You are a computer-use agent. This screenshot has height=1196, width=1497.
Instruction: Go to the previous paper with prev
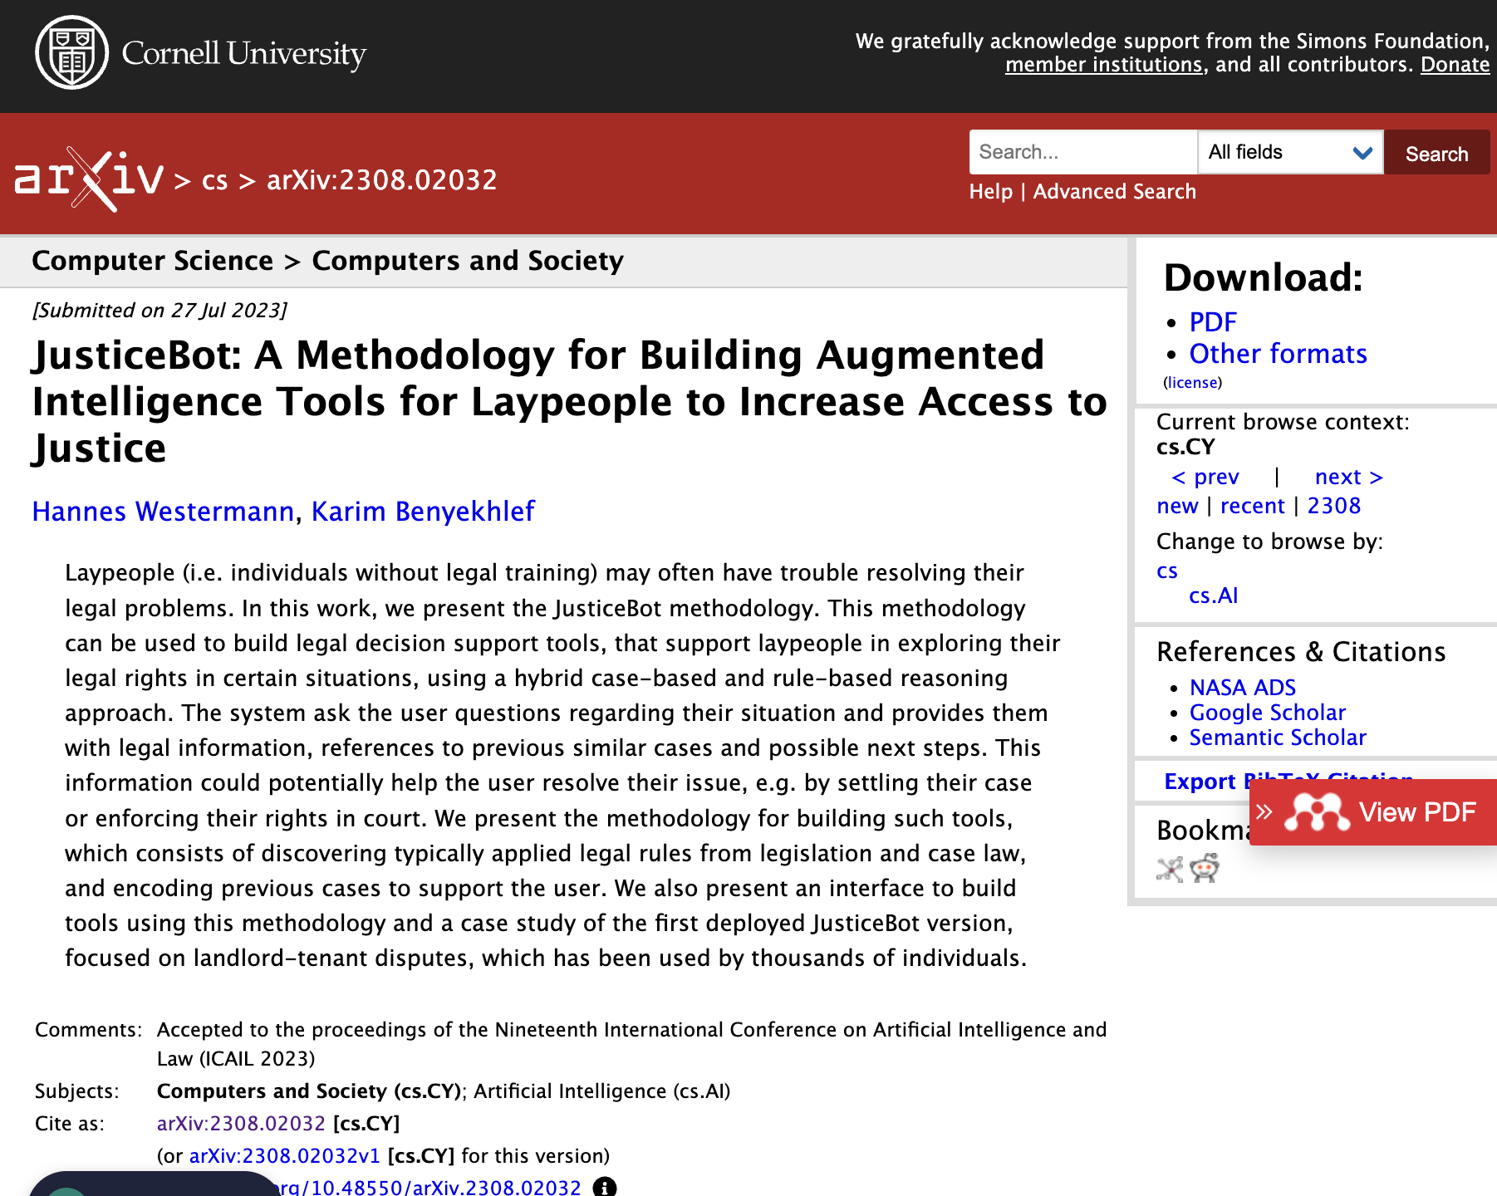1205,477
